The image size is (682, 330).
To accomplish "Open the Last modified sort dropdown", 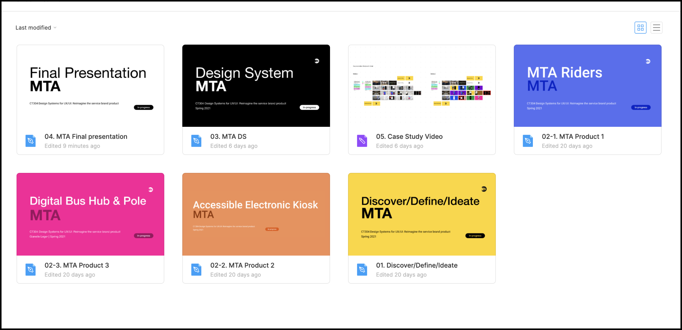I will 33,28.
